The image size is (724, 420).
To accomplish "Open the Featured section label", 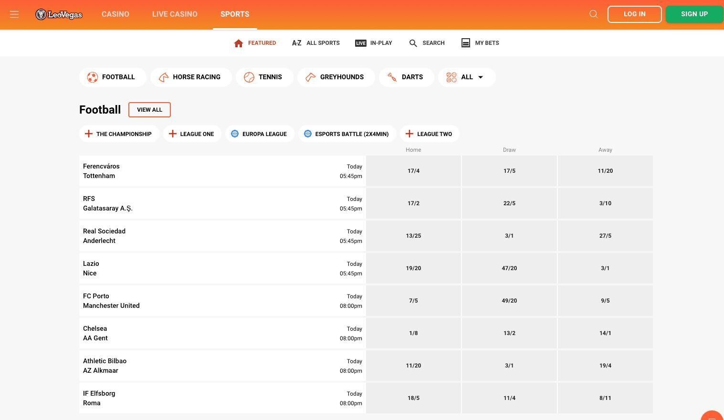I will click(x=262, y=43).
